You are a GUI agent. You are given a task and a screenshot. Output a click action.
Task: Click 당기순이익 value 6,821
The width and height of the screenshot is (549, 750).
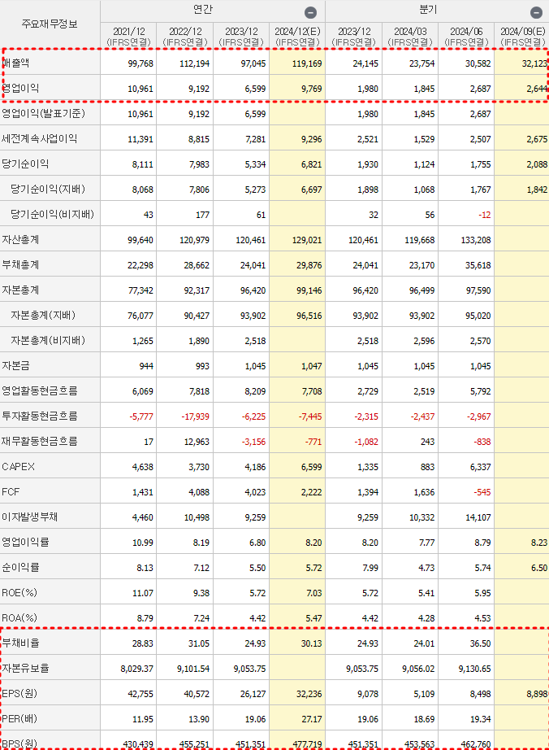(311, 164)
